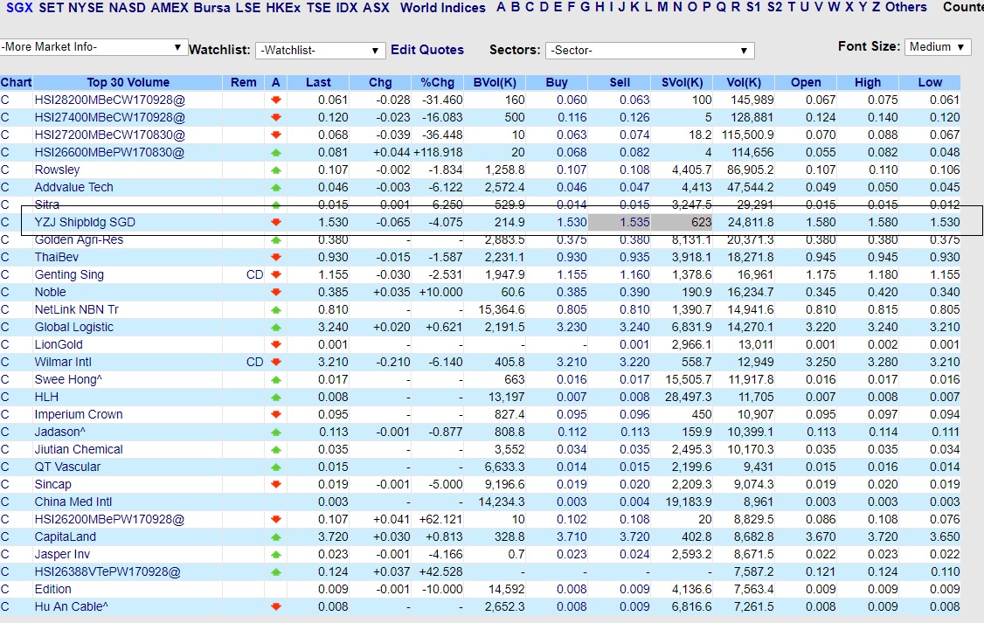Click green up arrow in HLH row
Image resolution: width=984 pixels, height=623 pixels.
tap(275, 398)
